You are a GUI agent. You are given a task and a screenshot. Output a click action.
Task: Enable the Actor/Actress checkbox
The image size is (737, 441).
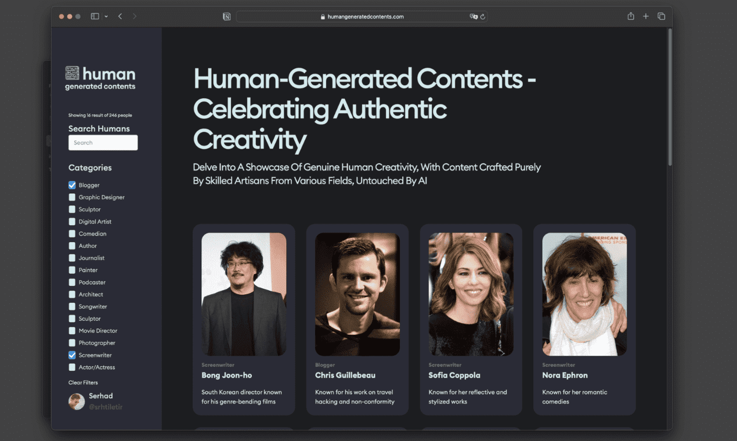coord(72,367)
